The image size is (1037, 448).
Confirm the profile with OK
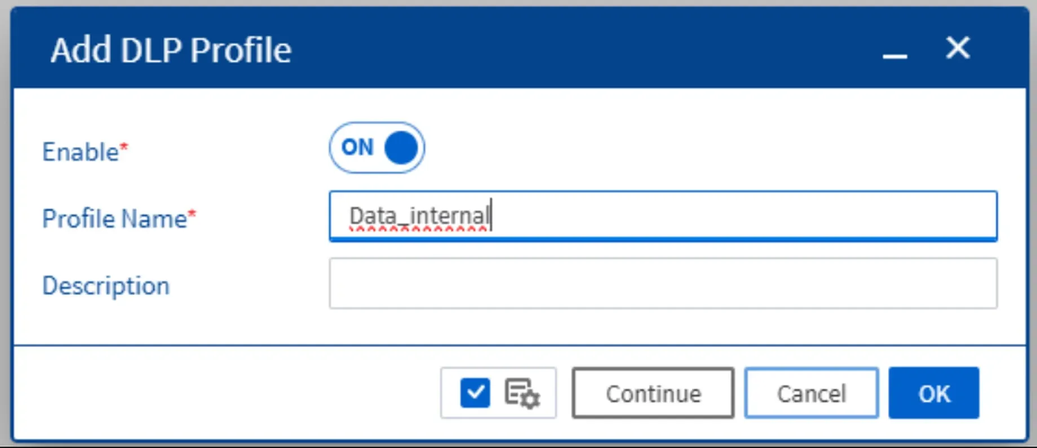[x=934, y=393]
